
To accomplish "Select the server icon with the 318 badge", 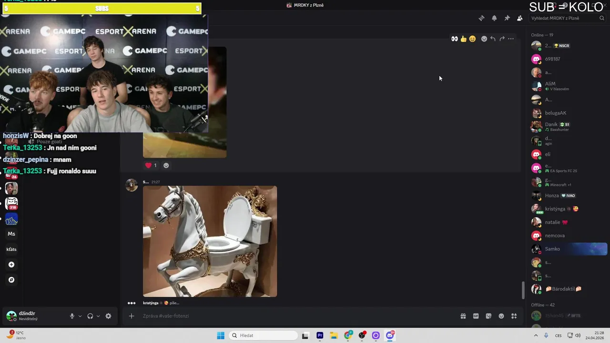I will tap(11, 203).
